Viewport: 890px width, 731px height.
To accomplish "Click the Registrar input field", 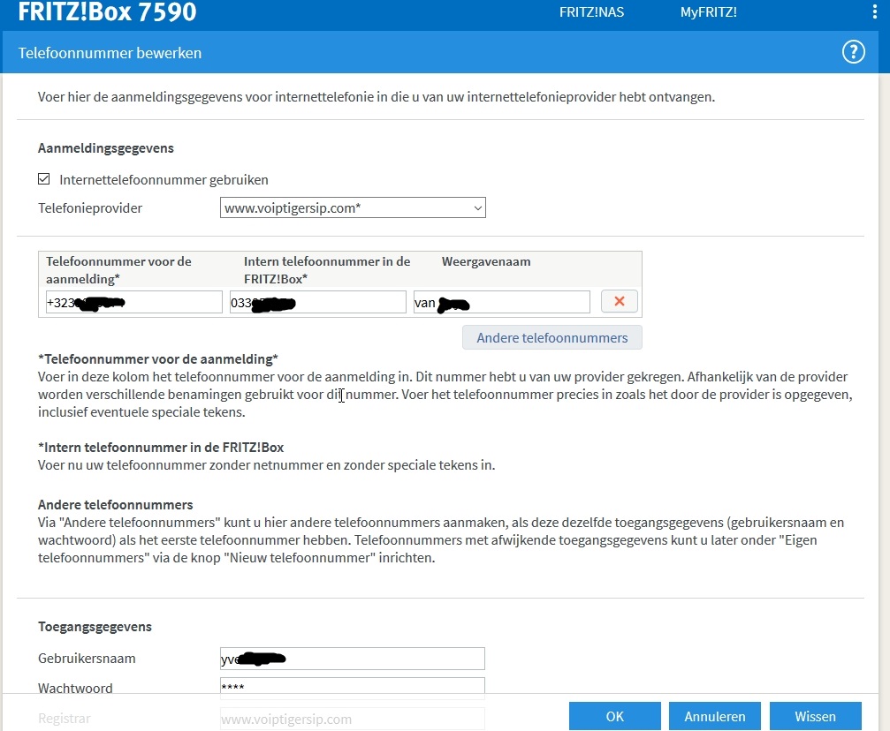I will coord(352,719).
